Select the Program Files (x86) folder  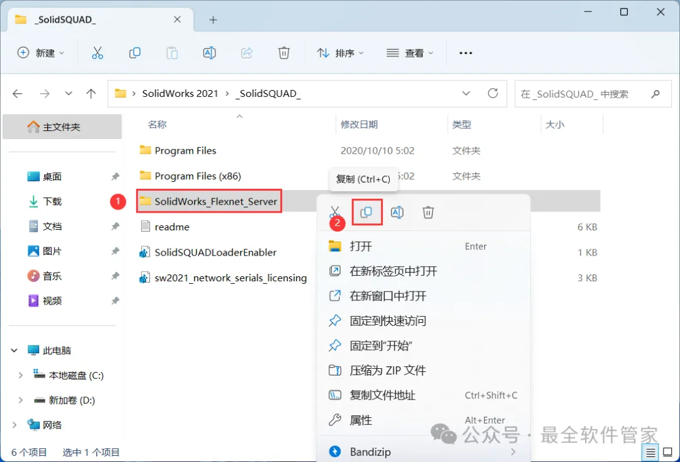(190, 176)
